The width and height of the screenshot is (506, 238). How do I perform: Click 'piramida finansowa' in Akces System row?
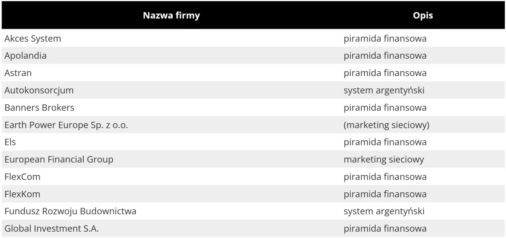385,39
